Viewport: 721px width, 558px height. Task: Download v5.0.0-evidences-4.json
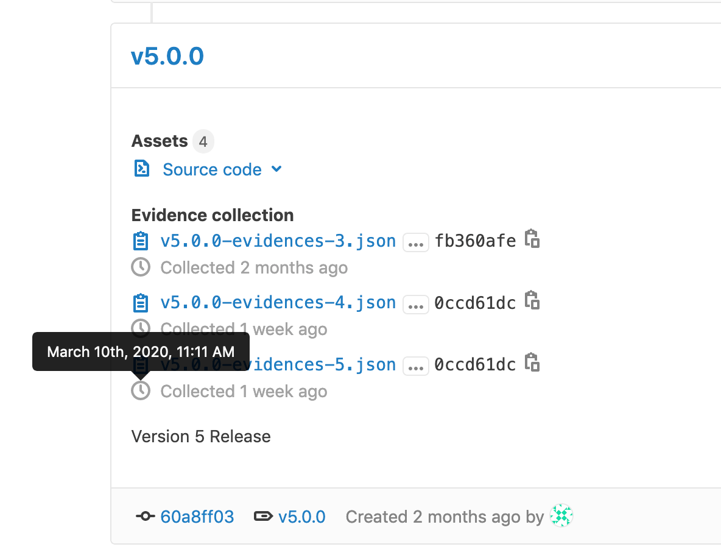click(x=278, y=302)
